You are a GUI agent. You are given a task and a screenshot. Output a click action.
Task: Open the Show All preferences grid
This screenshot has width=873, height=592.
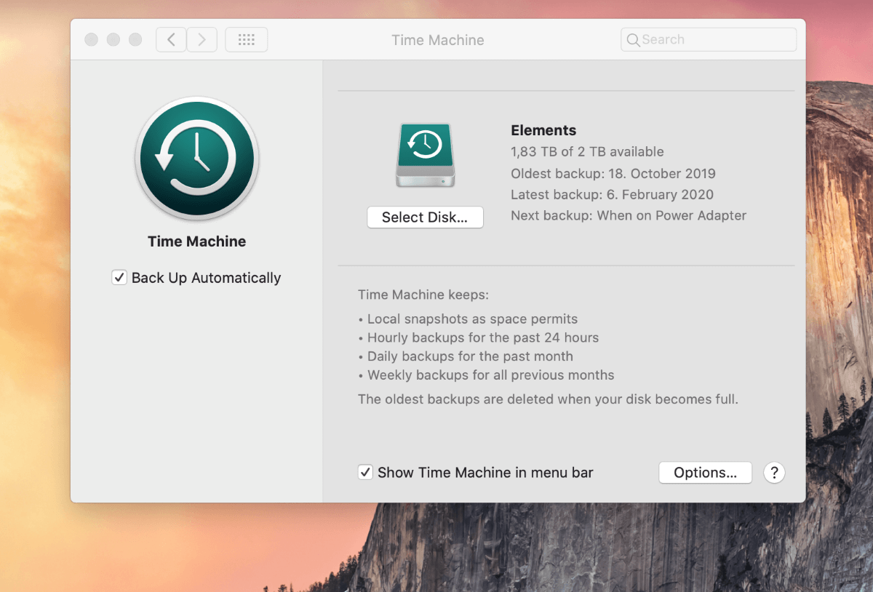tap(247, 39)
